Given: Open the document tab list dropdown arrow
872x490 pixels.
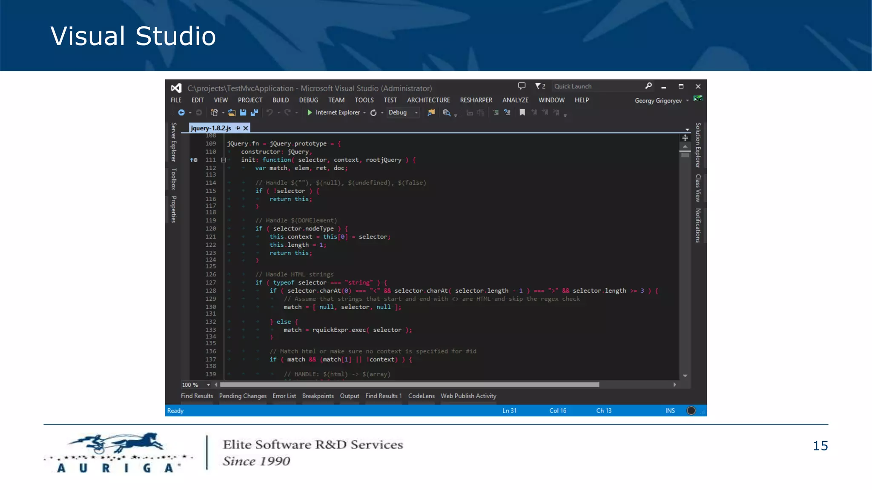Looking at the screenshot, I should 687,129.
